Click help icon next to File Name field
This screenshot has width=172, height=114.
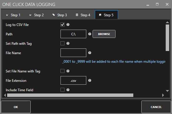tap(90, 53)
